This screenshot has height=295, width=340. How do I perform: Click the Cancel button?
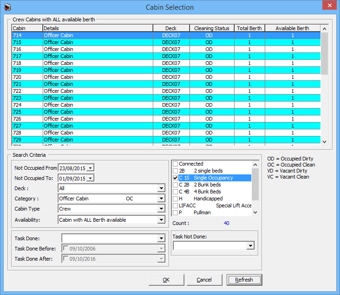(204, 280)
